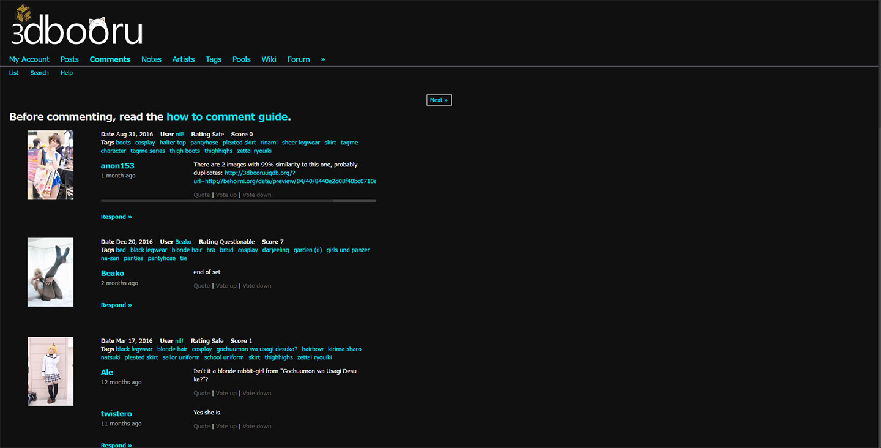This screenshot has height=448, width=881.
Task: Open commenter Ale's profile
Action: coord(107,373)
